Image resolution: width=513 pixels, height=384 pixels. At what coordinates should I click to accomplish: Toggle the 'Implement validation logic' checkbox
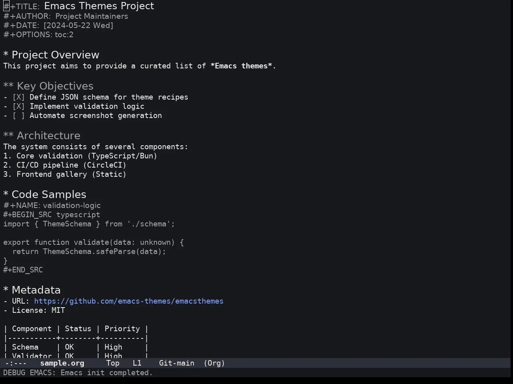coord(18,106)
